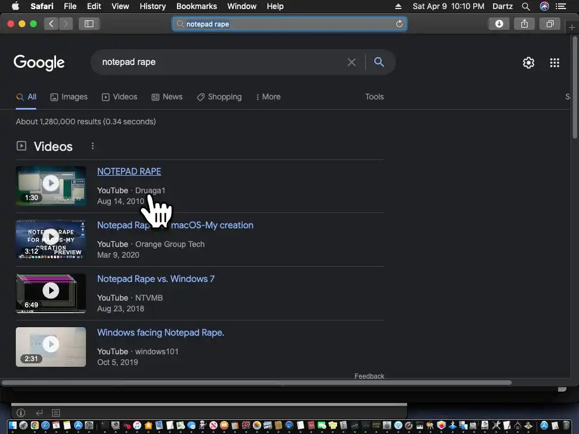
Task: Click into the Google search text field
Action: point(222,62)
